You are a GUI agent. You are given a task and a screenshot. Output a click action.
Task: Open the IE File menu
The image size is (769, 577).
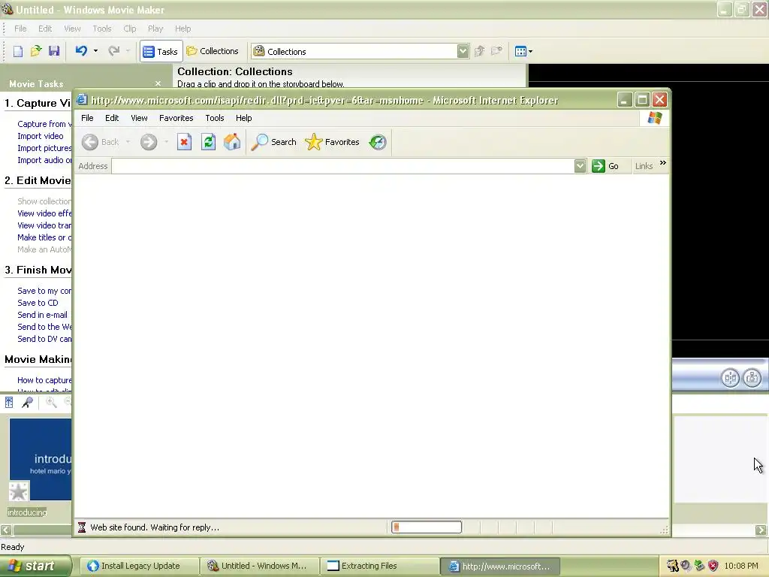click(87, 118)
